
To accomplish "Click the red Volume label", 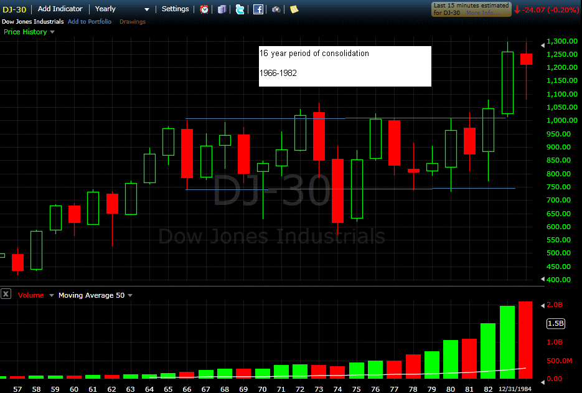I will (31, 295).
